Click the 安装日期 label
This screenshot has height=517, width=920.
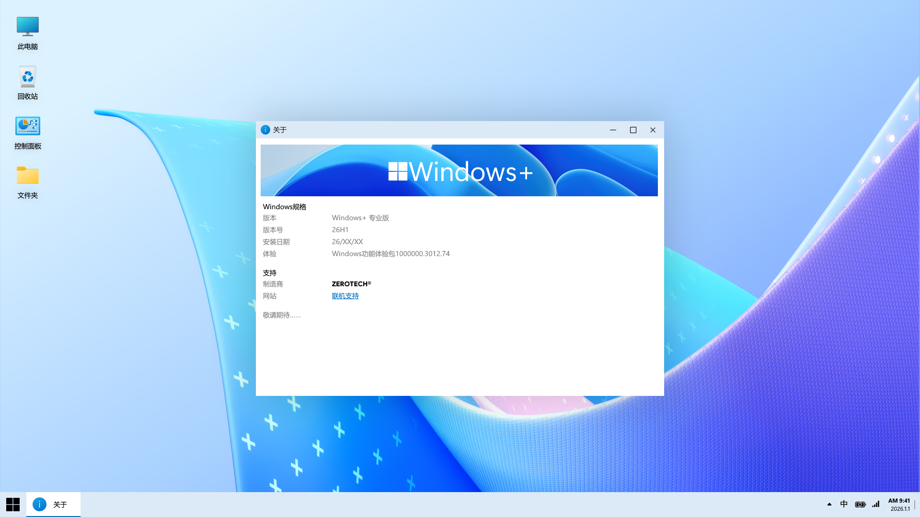pos(276,242)
